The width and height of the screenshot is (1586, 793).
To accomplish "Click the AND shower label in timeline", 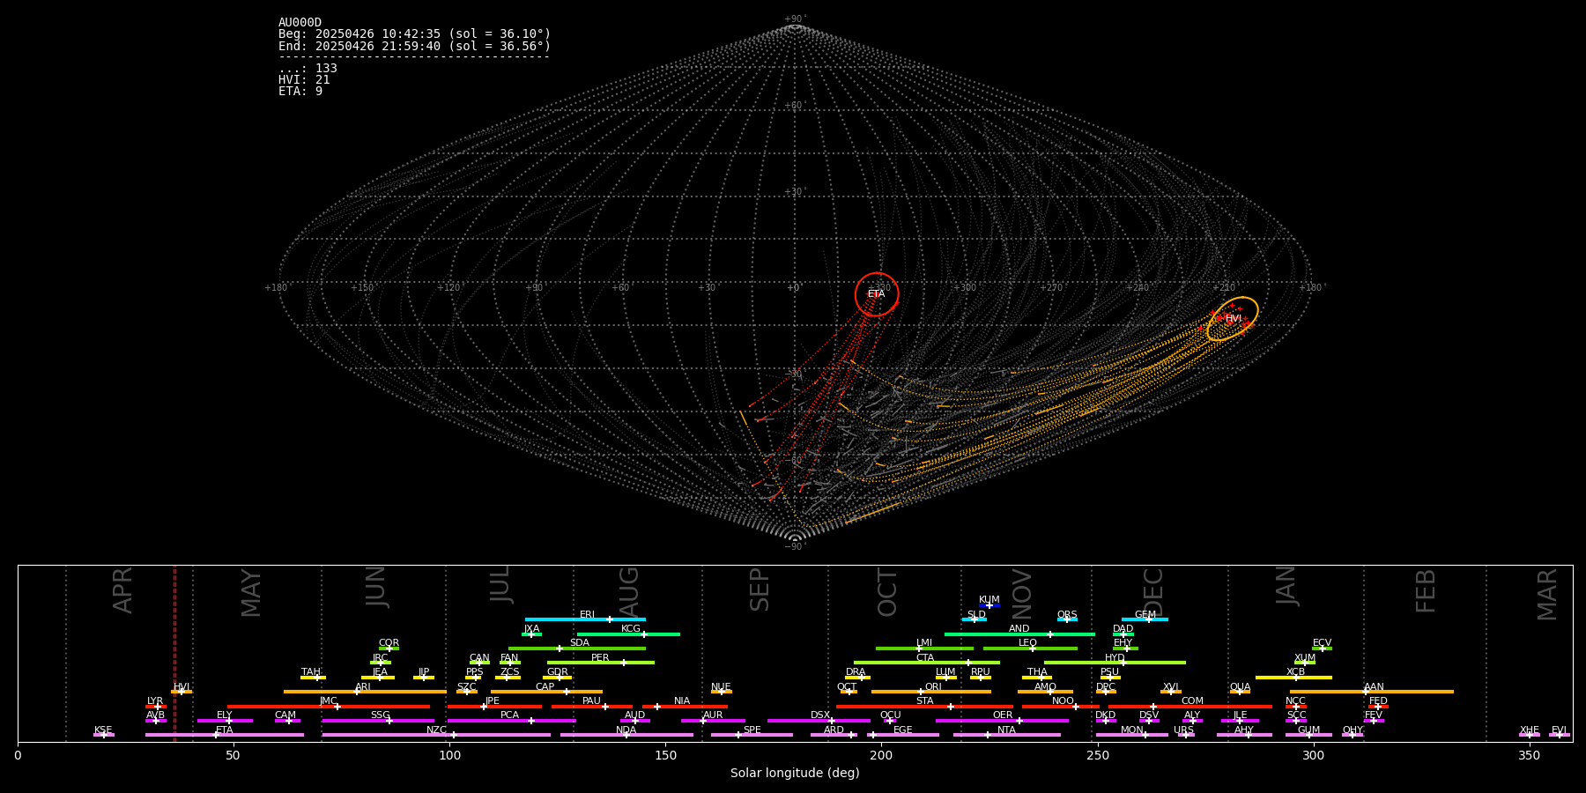I will pyautogui.click(x=1019, y=629).
